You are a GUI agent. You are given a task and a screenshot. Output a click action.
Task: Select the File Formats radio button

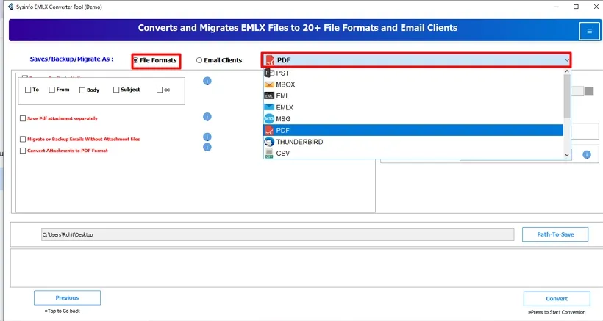coord(136,60)
